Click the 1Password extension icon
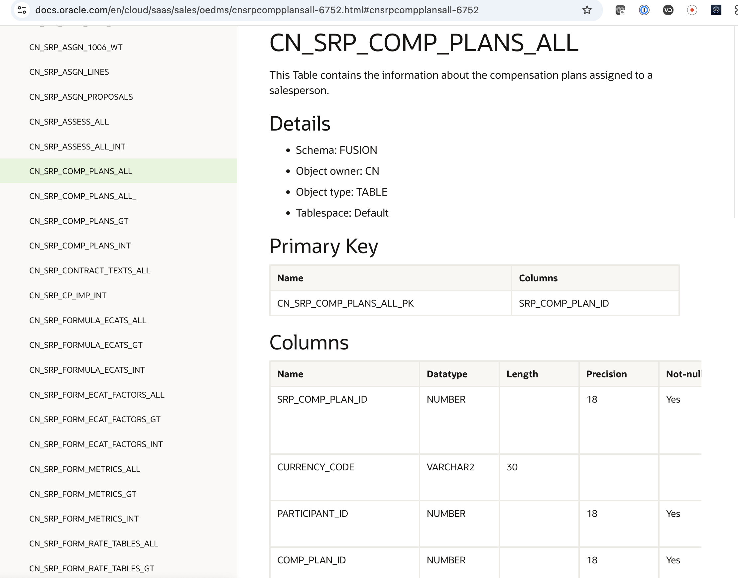 (x=644, y=10)
